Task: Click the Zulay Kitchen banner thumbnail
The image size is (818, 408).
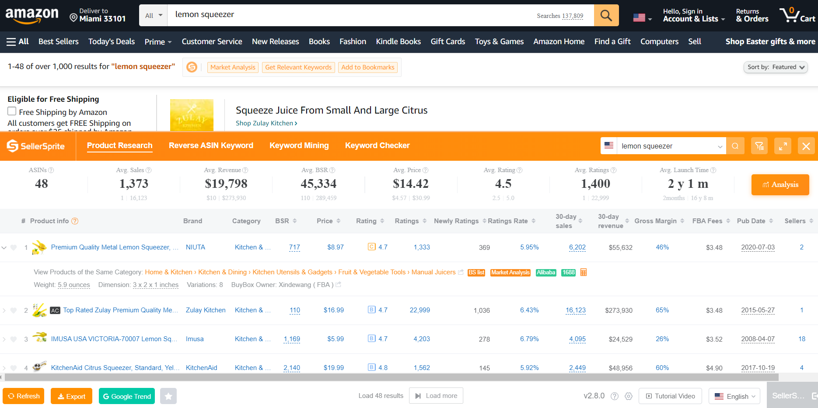Action: pyautogui.click(x=192, y=115)
